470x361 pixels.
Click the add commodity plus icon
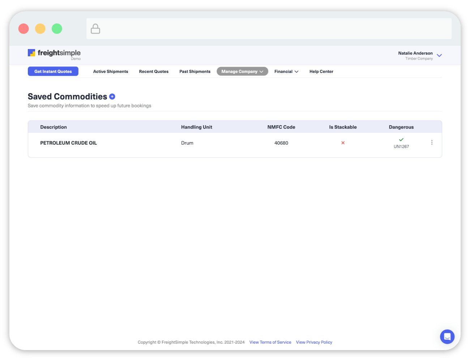[112, 96]
